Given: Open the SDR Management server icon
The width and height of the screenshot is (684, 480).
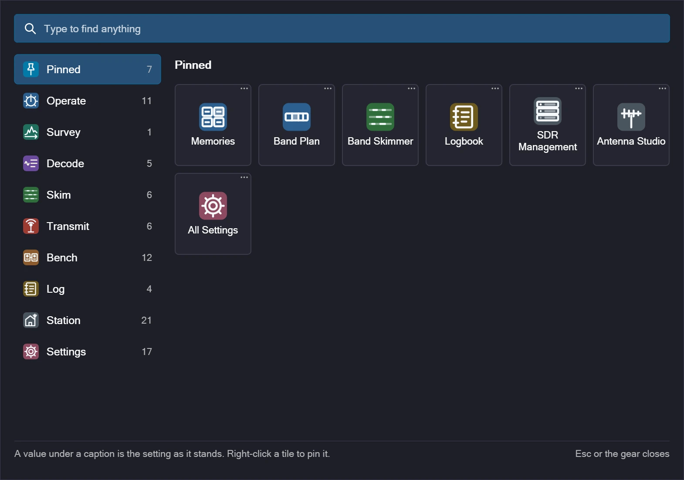Looking at the screenshot, I should tap(548, 111).
